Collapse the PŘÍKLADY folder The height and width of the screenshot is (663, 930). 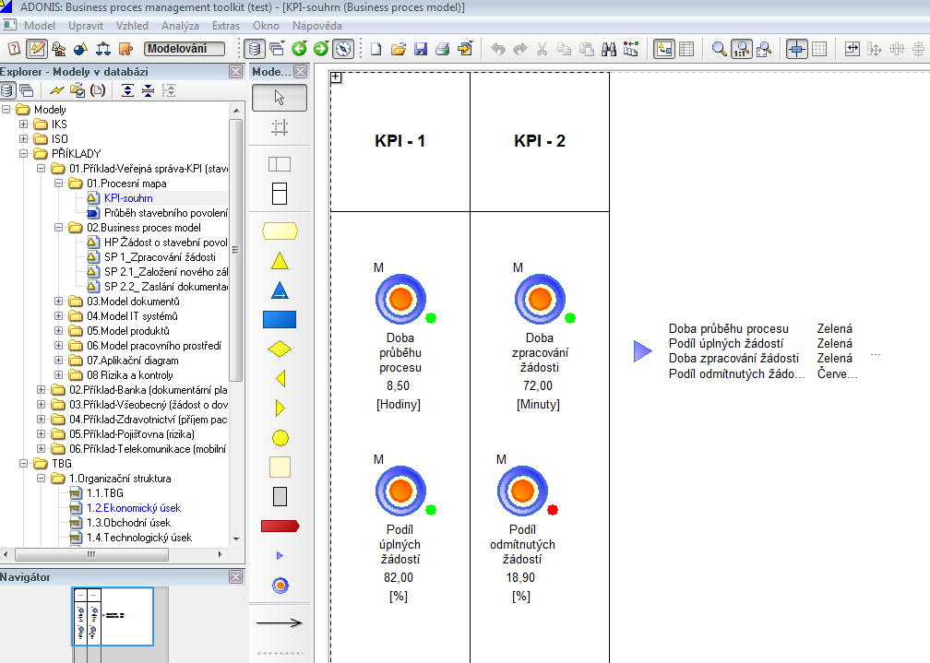pyautogui.click(x=23, y=154)
